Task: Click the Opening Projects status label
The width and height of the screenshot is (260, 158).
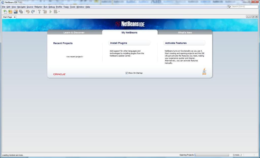Action: 187,155
